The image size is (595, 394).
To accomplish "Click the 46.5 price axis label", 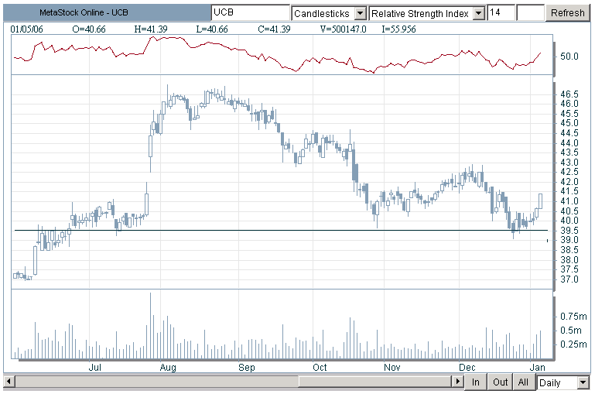I will (x=569, y=94).
